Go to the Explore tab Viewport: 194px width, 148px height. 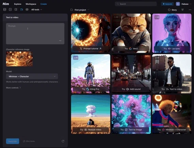pos(18,4)
